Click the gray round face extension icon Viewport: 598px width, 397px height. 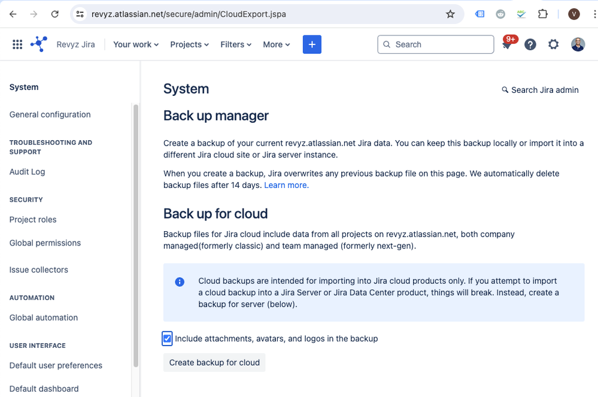[500, 14]
